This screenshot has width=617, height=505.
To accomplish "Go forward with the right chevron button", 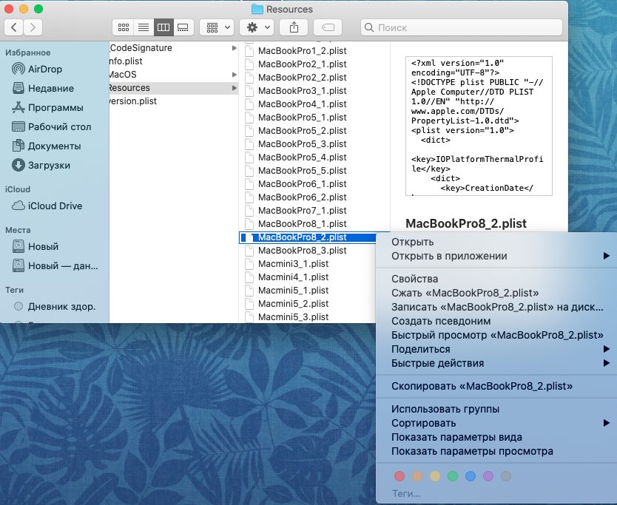I will [33, 27].
